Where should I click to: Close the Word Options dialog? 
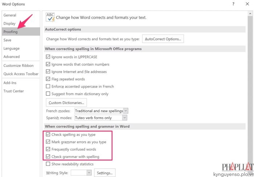tap(247, 4)
